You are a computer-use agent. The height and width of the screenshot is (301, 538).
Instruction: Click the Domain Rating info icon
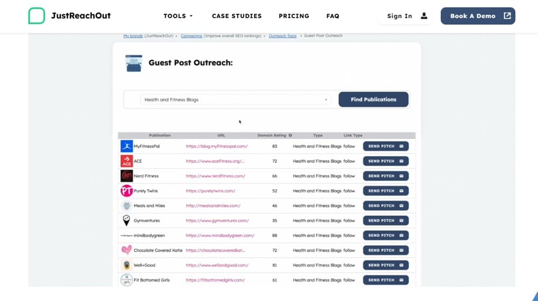point(291,135)
